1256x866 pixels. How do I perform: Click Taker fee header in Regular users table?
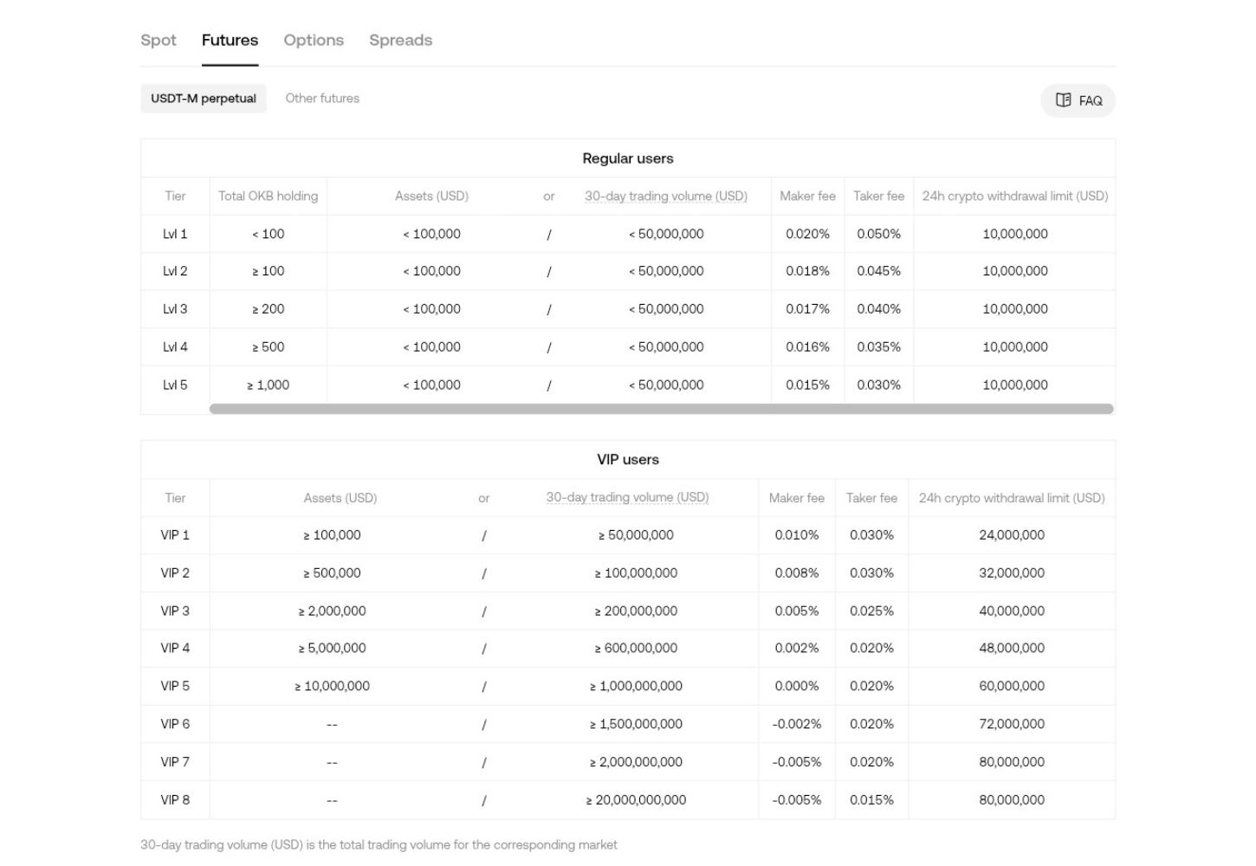(x=878, y=197)
